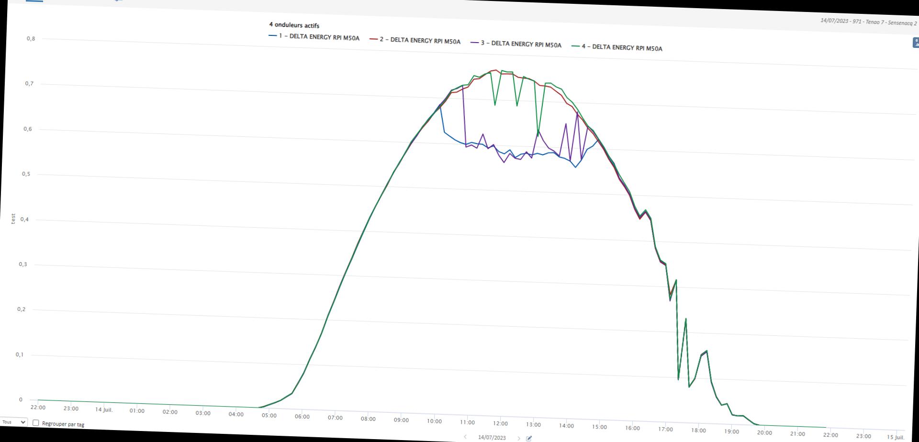Click the 0,1 y-axis label

click(19, 354)
